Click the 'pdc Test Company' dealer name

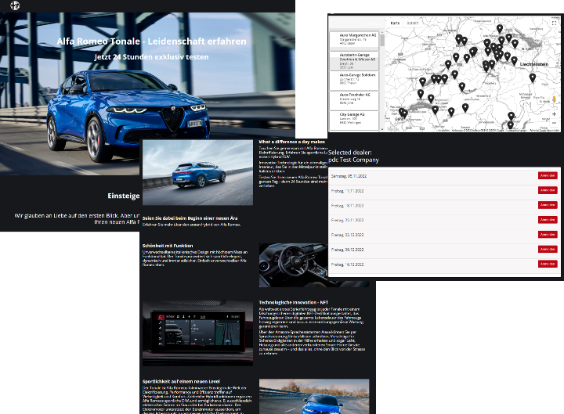click(353, 160)
